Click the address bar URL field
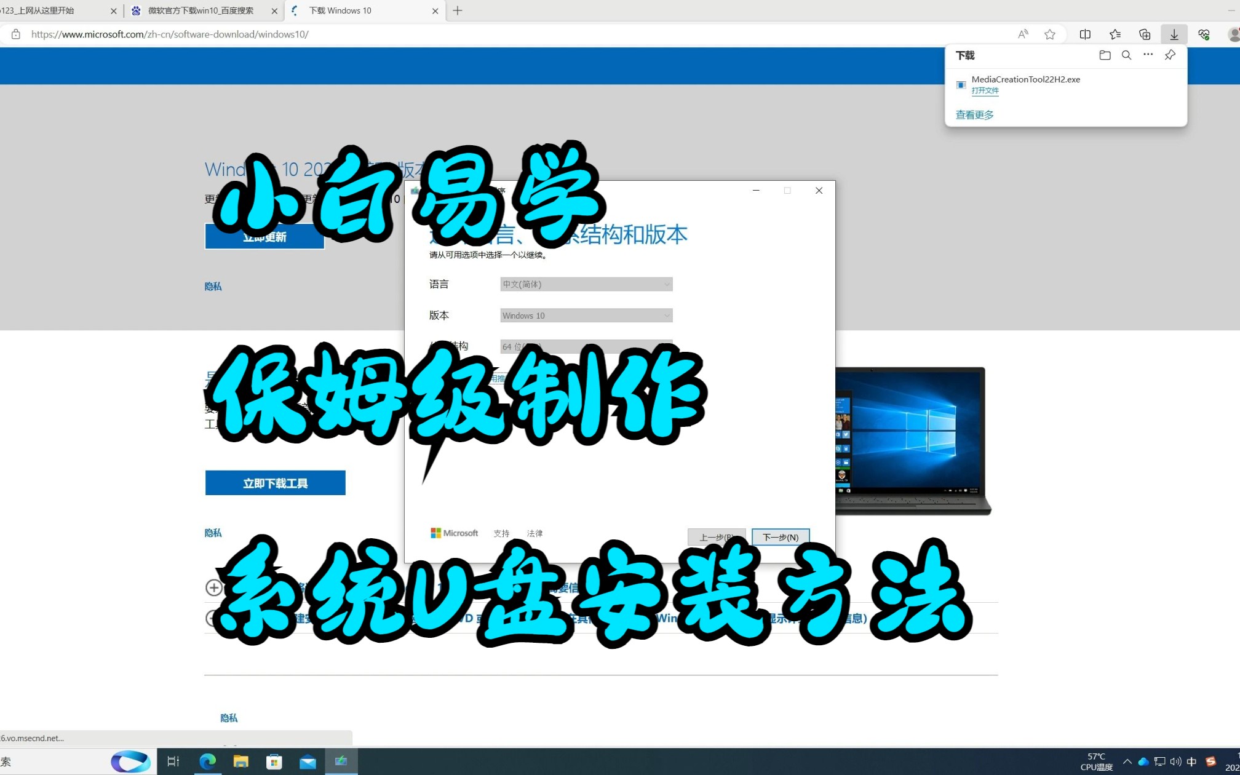Screen dimensions: 1240x775 (517, 34)
